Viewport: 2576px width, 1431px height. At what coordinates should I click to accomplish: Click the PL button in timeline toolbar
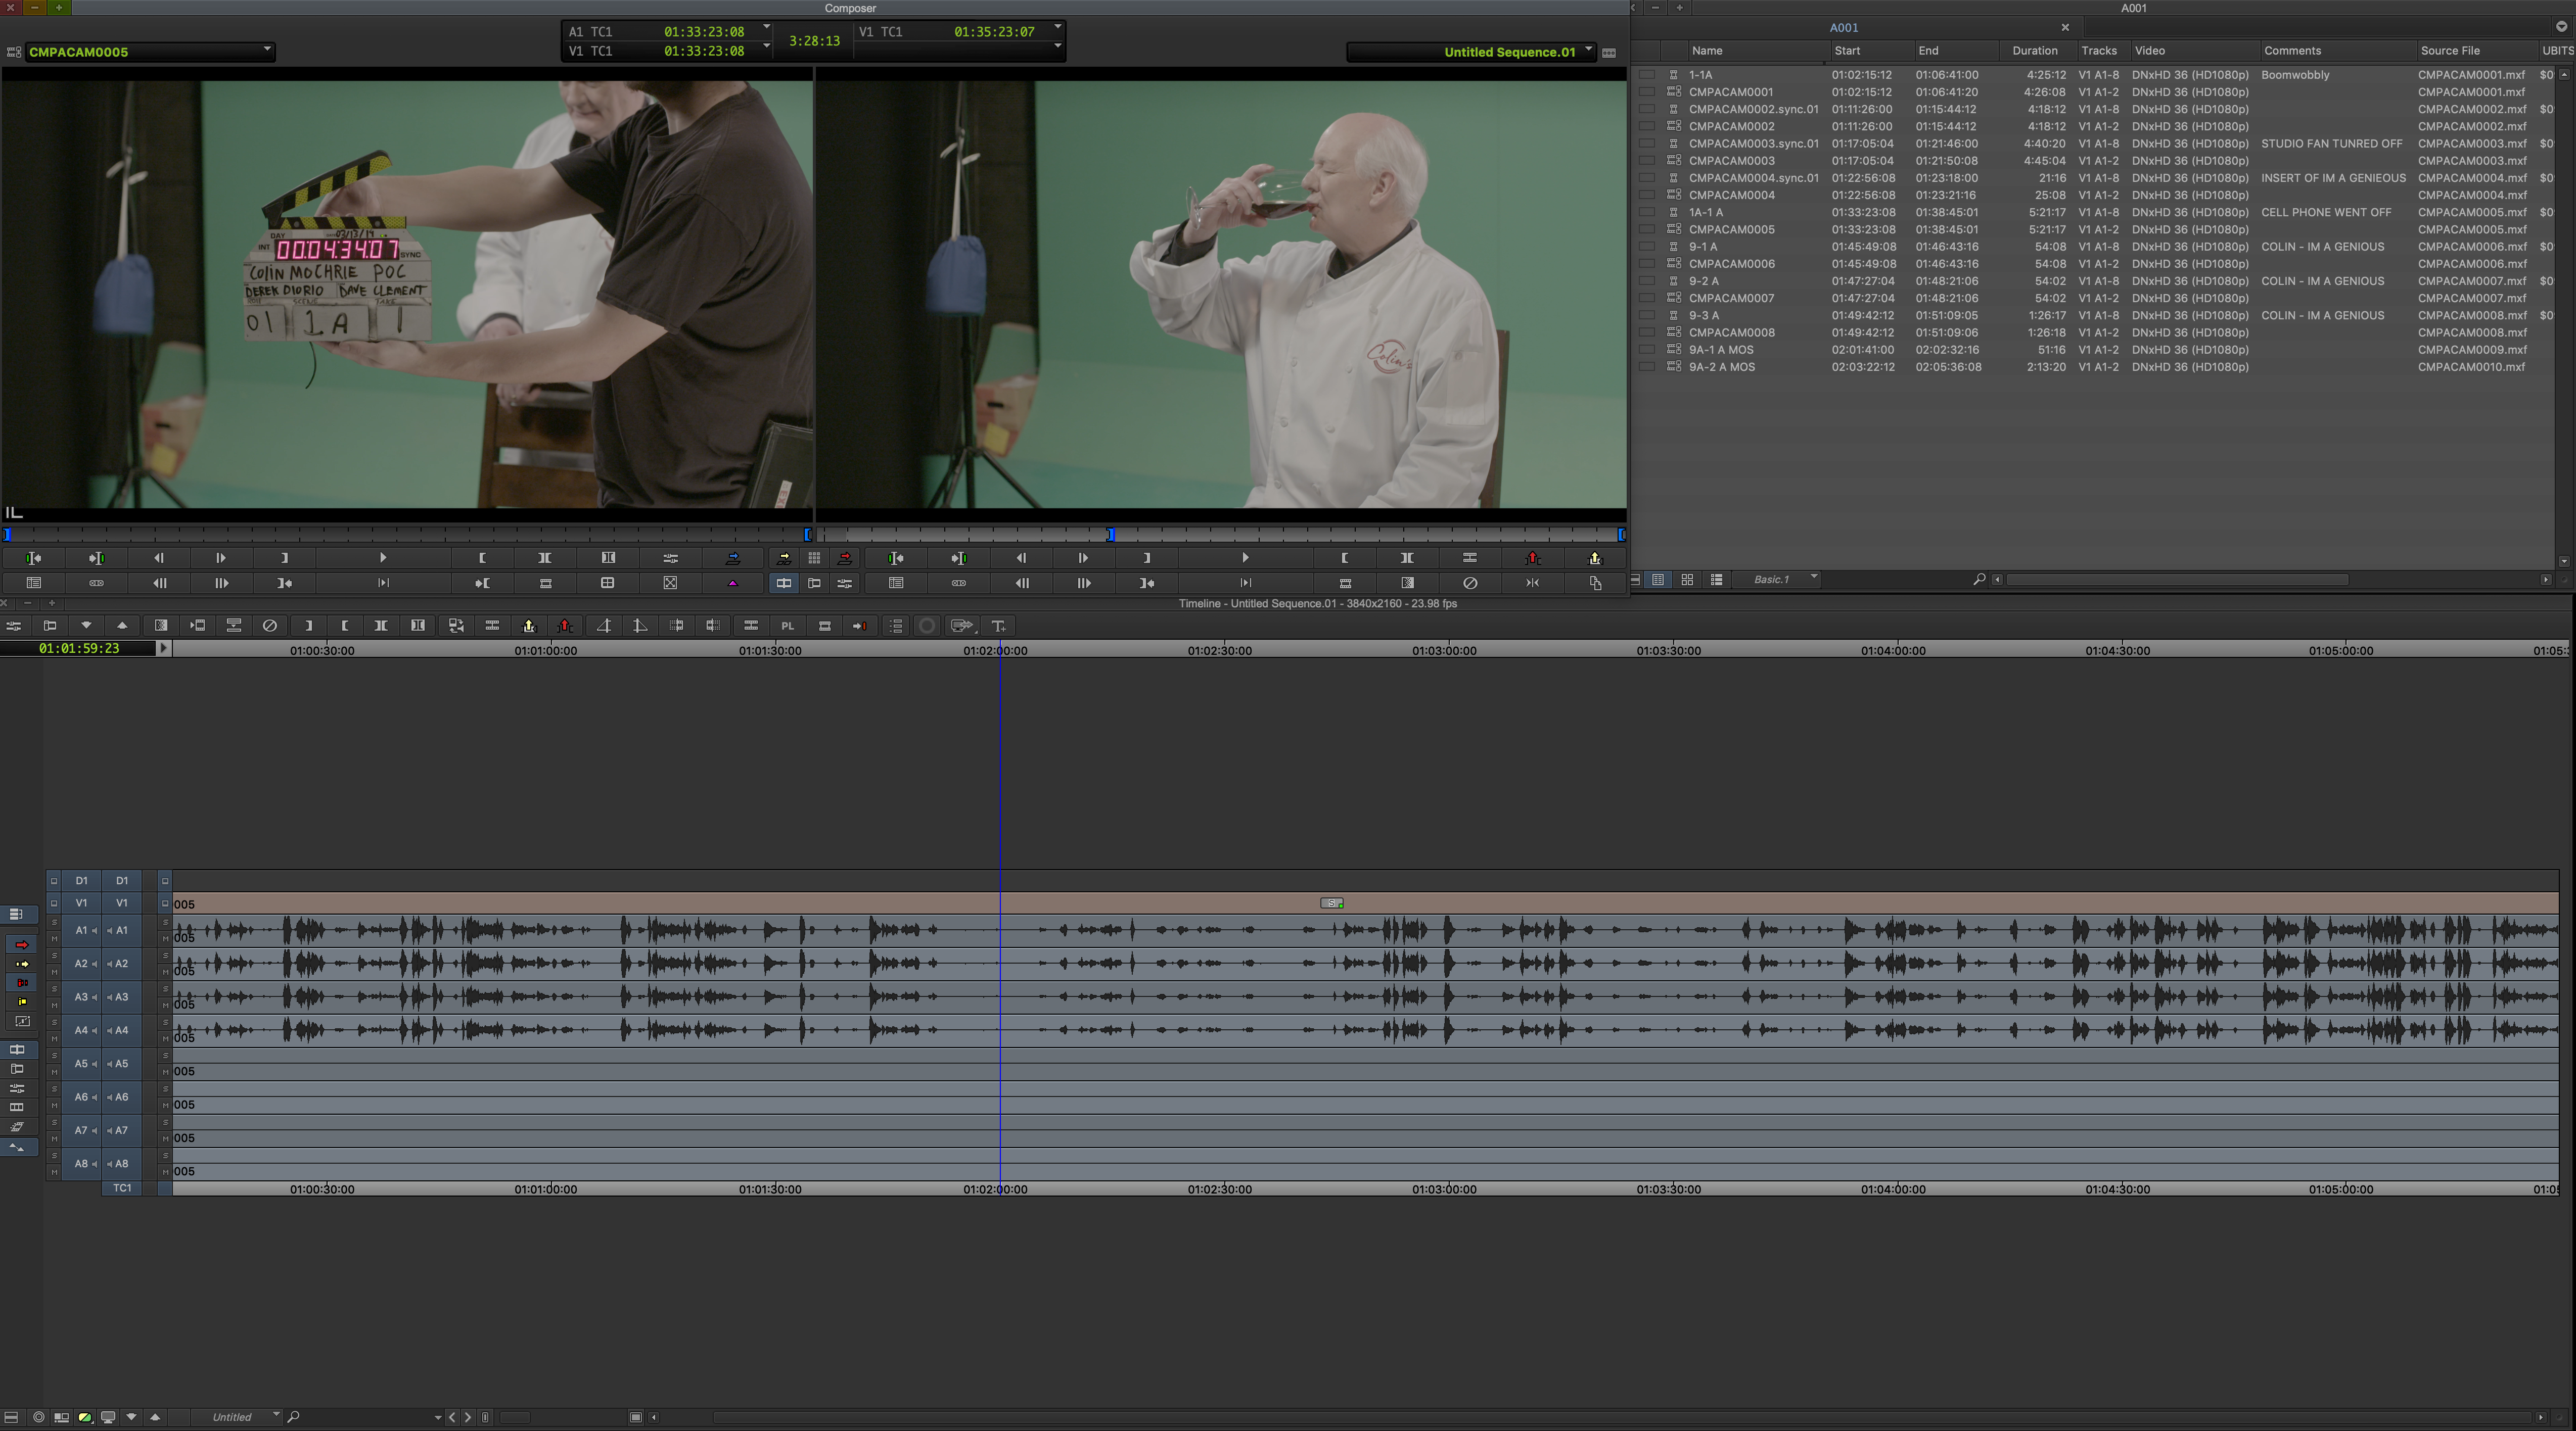point(788,626)
